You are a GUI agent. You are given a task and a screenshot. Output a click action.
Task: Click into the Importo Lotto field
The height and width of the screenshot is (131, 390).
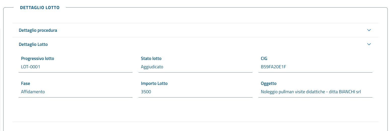195,92
